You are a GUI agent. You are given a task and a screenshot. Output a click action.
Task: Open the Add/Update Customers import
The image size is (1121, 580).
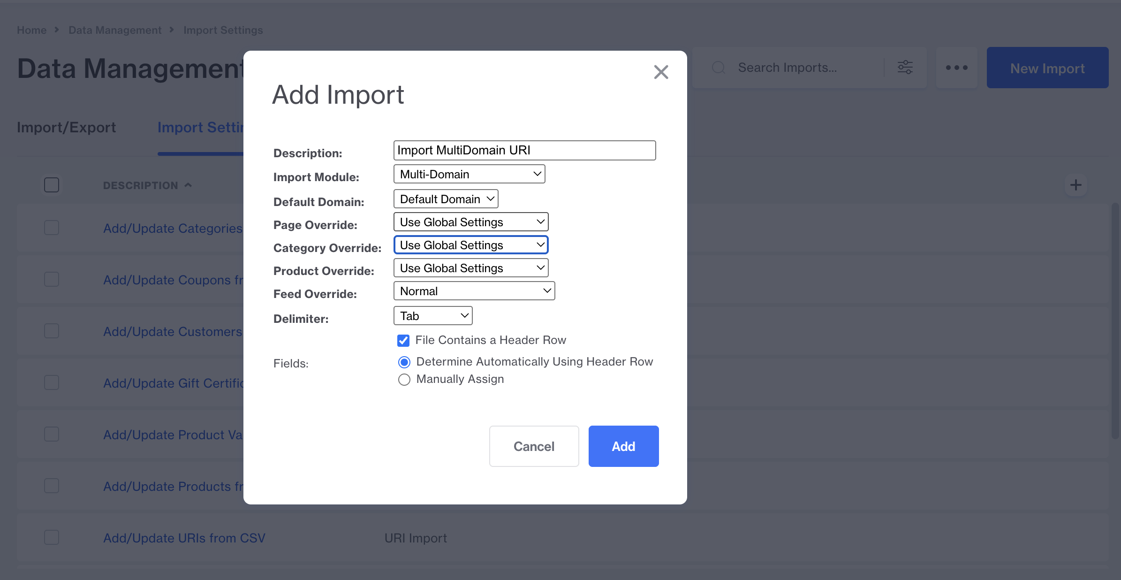(x=173, y=332)
